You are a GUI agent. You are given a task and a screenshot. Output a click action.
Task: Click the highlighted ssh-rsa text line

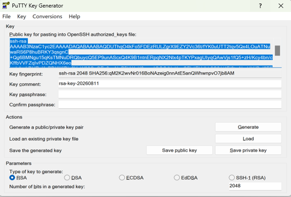point(18,41)
